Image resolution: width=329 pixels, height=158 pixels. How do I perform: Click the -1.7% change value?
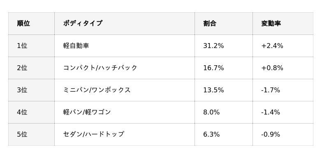click(271, 90)
